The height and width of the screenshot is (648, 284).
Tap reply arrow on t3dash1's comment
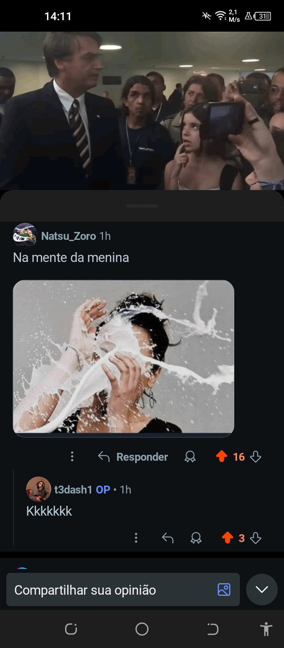click(168, 538)
